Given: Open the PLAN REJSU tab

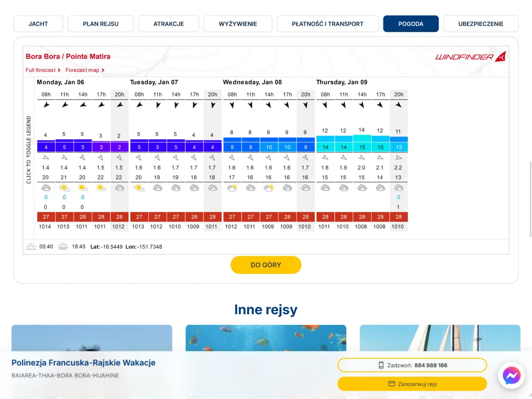Looking at the screenshot, I should point(101,24).
